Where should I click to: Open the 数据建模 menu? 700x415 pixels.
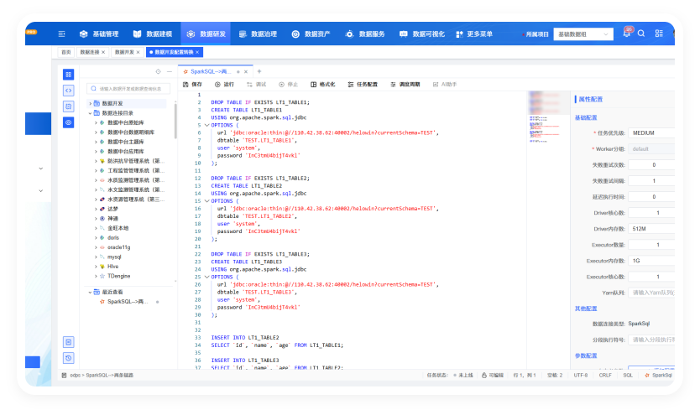click(x=153, y=34)
